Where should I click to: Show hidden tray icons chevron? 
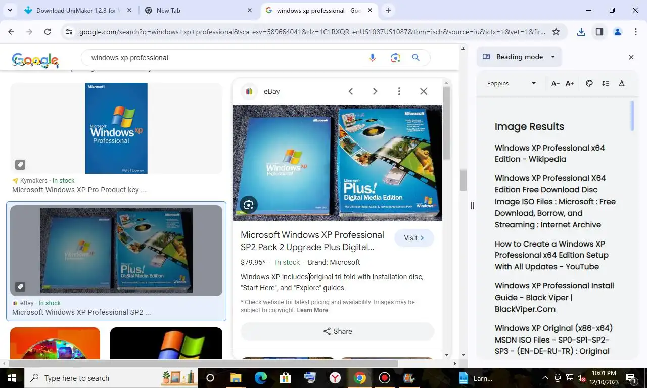545,378
